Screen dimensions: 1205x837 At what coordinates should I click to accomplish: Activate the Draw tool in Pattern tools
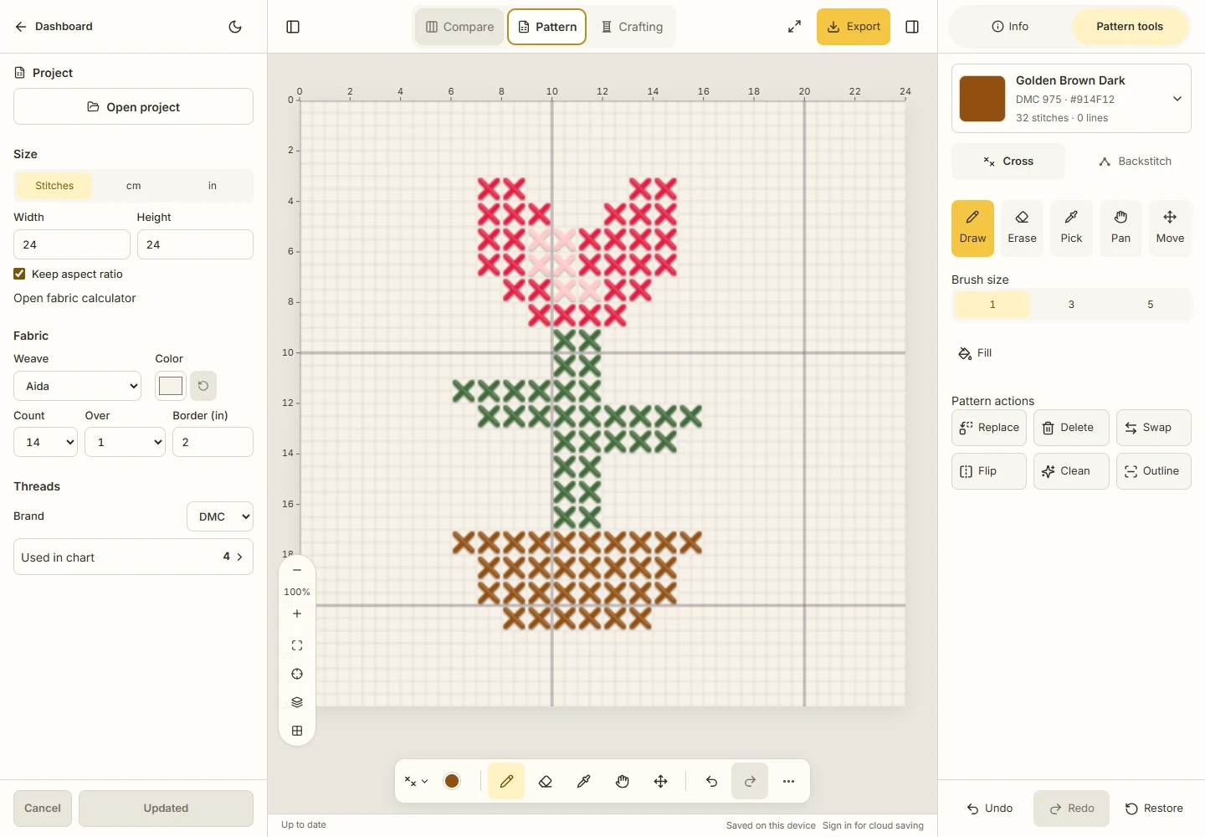coord(972,228)
